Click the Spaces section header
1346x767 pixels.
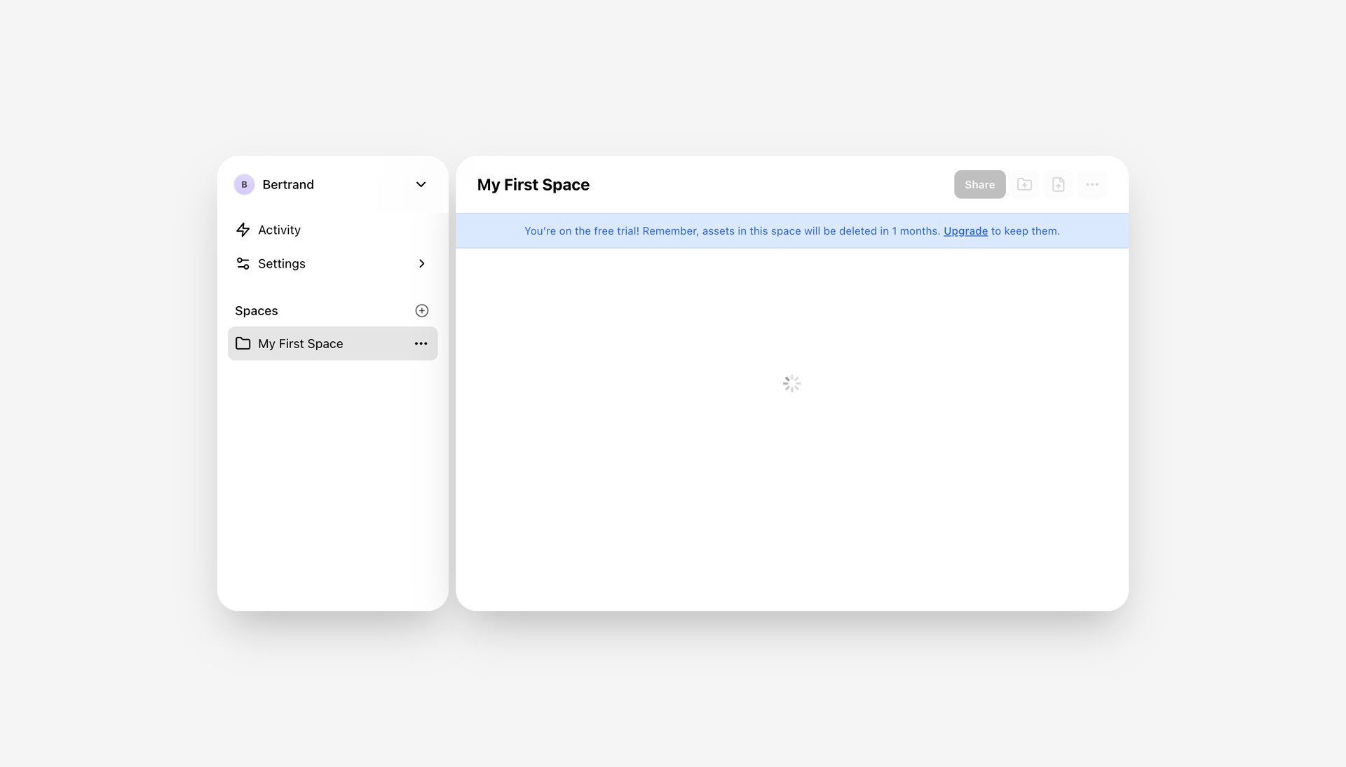coord(256,310)
